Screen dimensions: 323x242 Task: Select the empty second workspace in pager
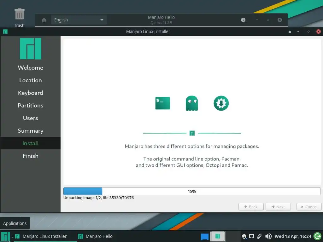(232, 236)
